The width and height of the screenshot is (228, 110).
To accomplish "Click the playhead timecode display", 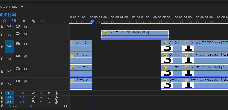I will point(8,15).
